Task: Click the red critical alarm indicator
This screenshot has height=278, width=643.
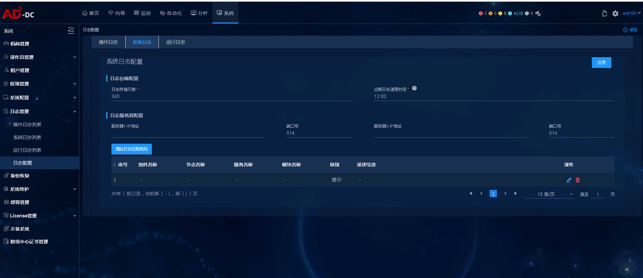Action: click(480, 13)
